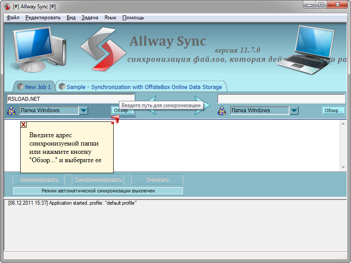This screenshot has height=263, width=351.
Task: Click the scroll up arrow of file list
Action: click(x=343, y=124)
